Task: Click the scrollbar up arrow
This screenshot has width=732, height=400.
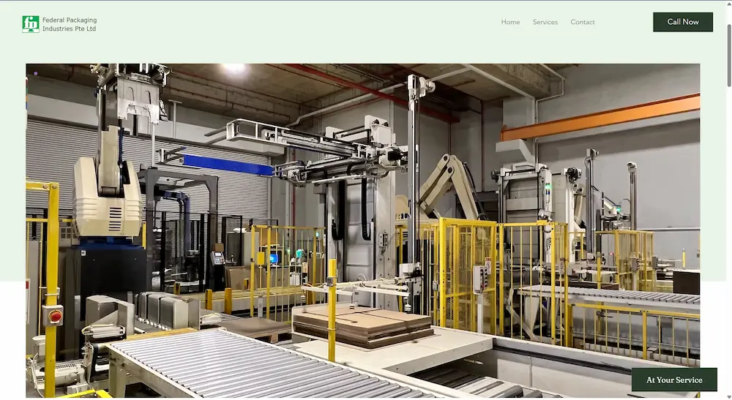Action: click(729, 4)
